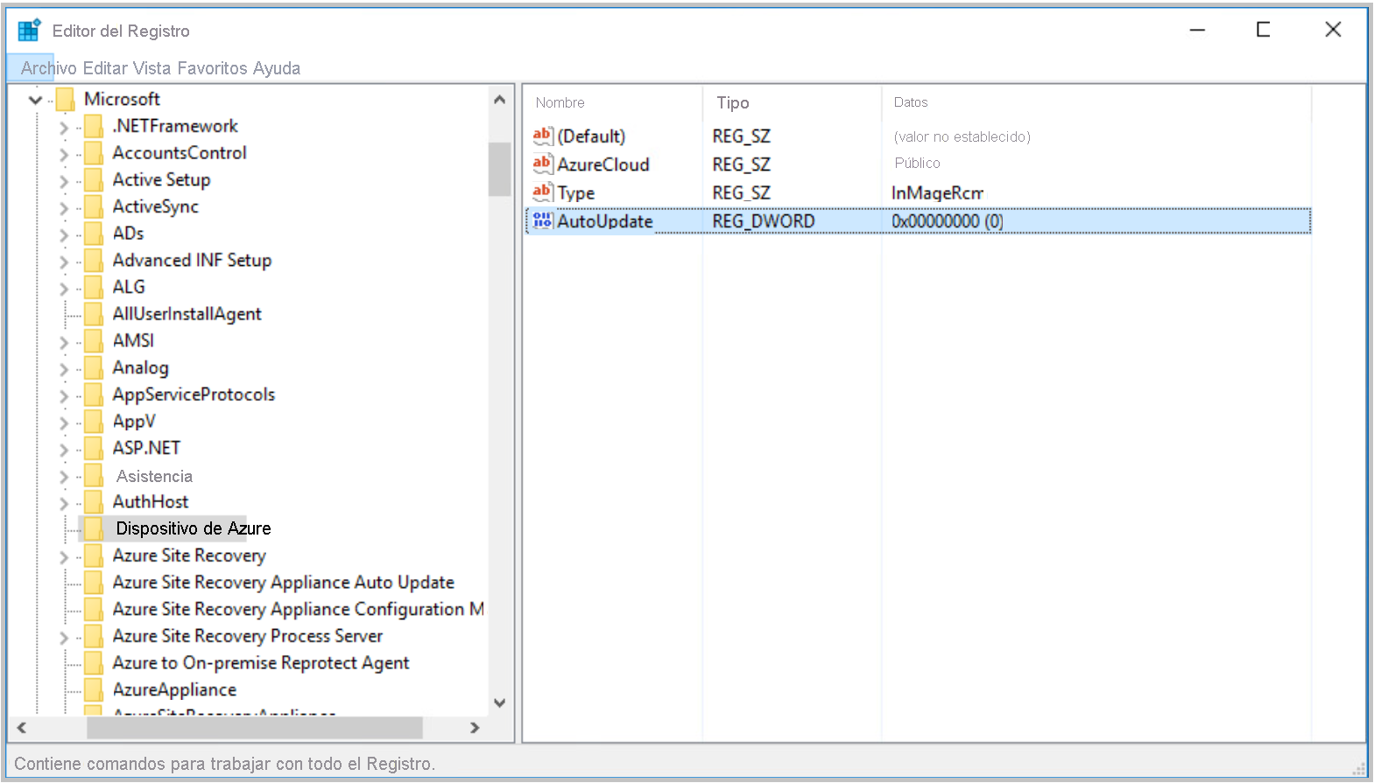Click the ASP.NET folder icon
This screenshot has width=1374, height=783.
tap(94, 449)
